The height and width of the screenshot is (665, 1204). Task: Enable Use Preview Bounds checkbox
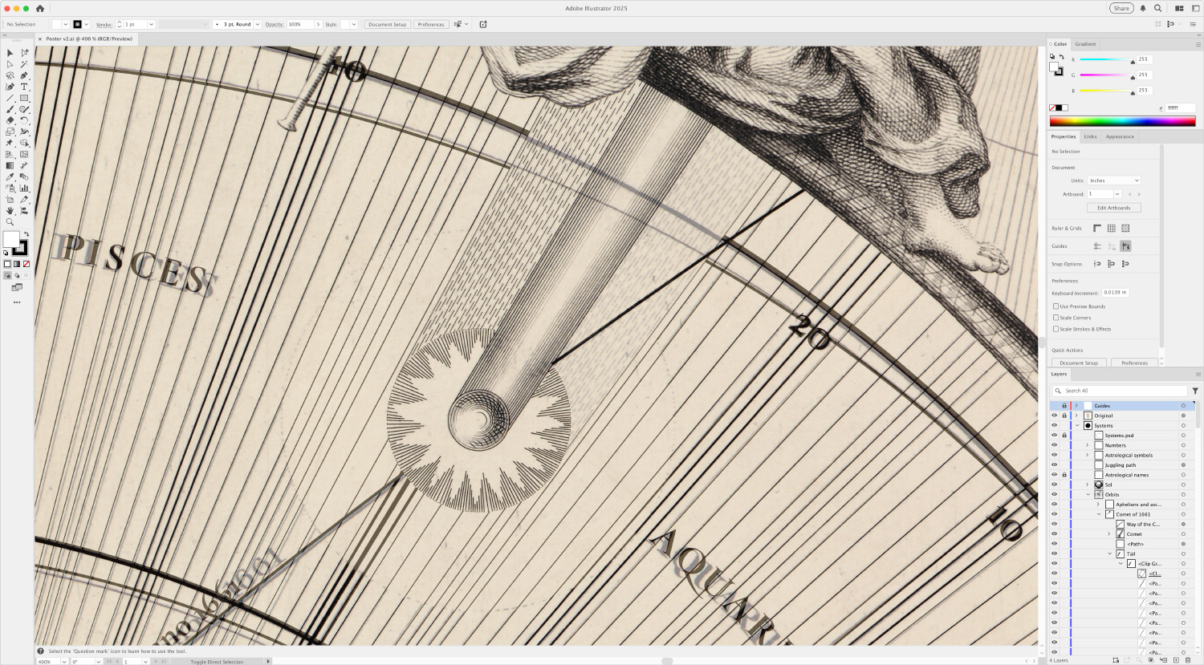coord(1056,306)
